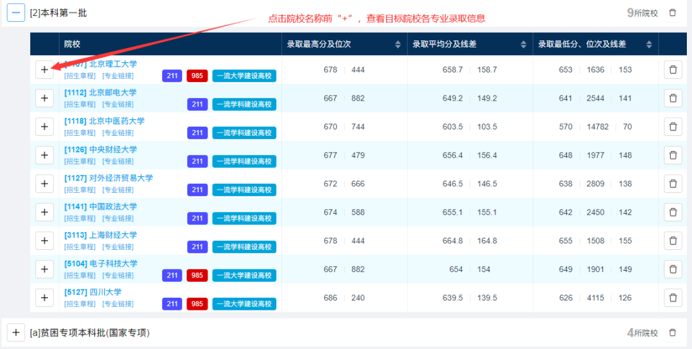This screenshot has height=349, width=692.
Task: Open [1127] 对外经济贸易大学 school link
Action: click(108, 178)
